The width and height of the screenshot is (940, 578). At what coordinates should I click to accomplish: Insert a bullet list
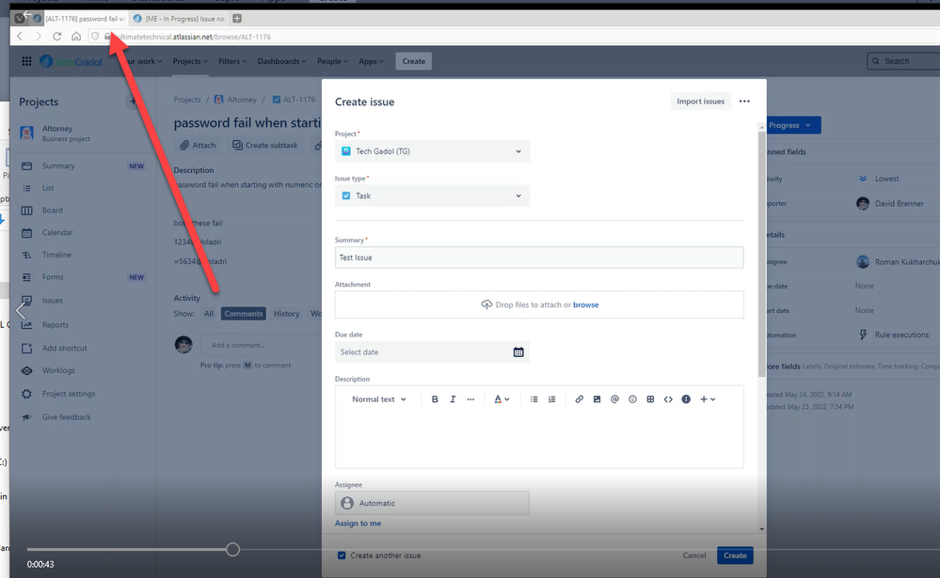534,399
